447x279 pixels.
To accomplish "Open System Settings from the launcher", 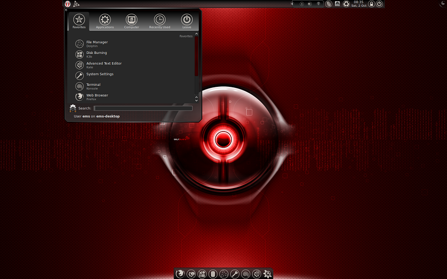I will (99, 75).
